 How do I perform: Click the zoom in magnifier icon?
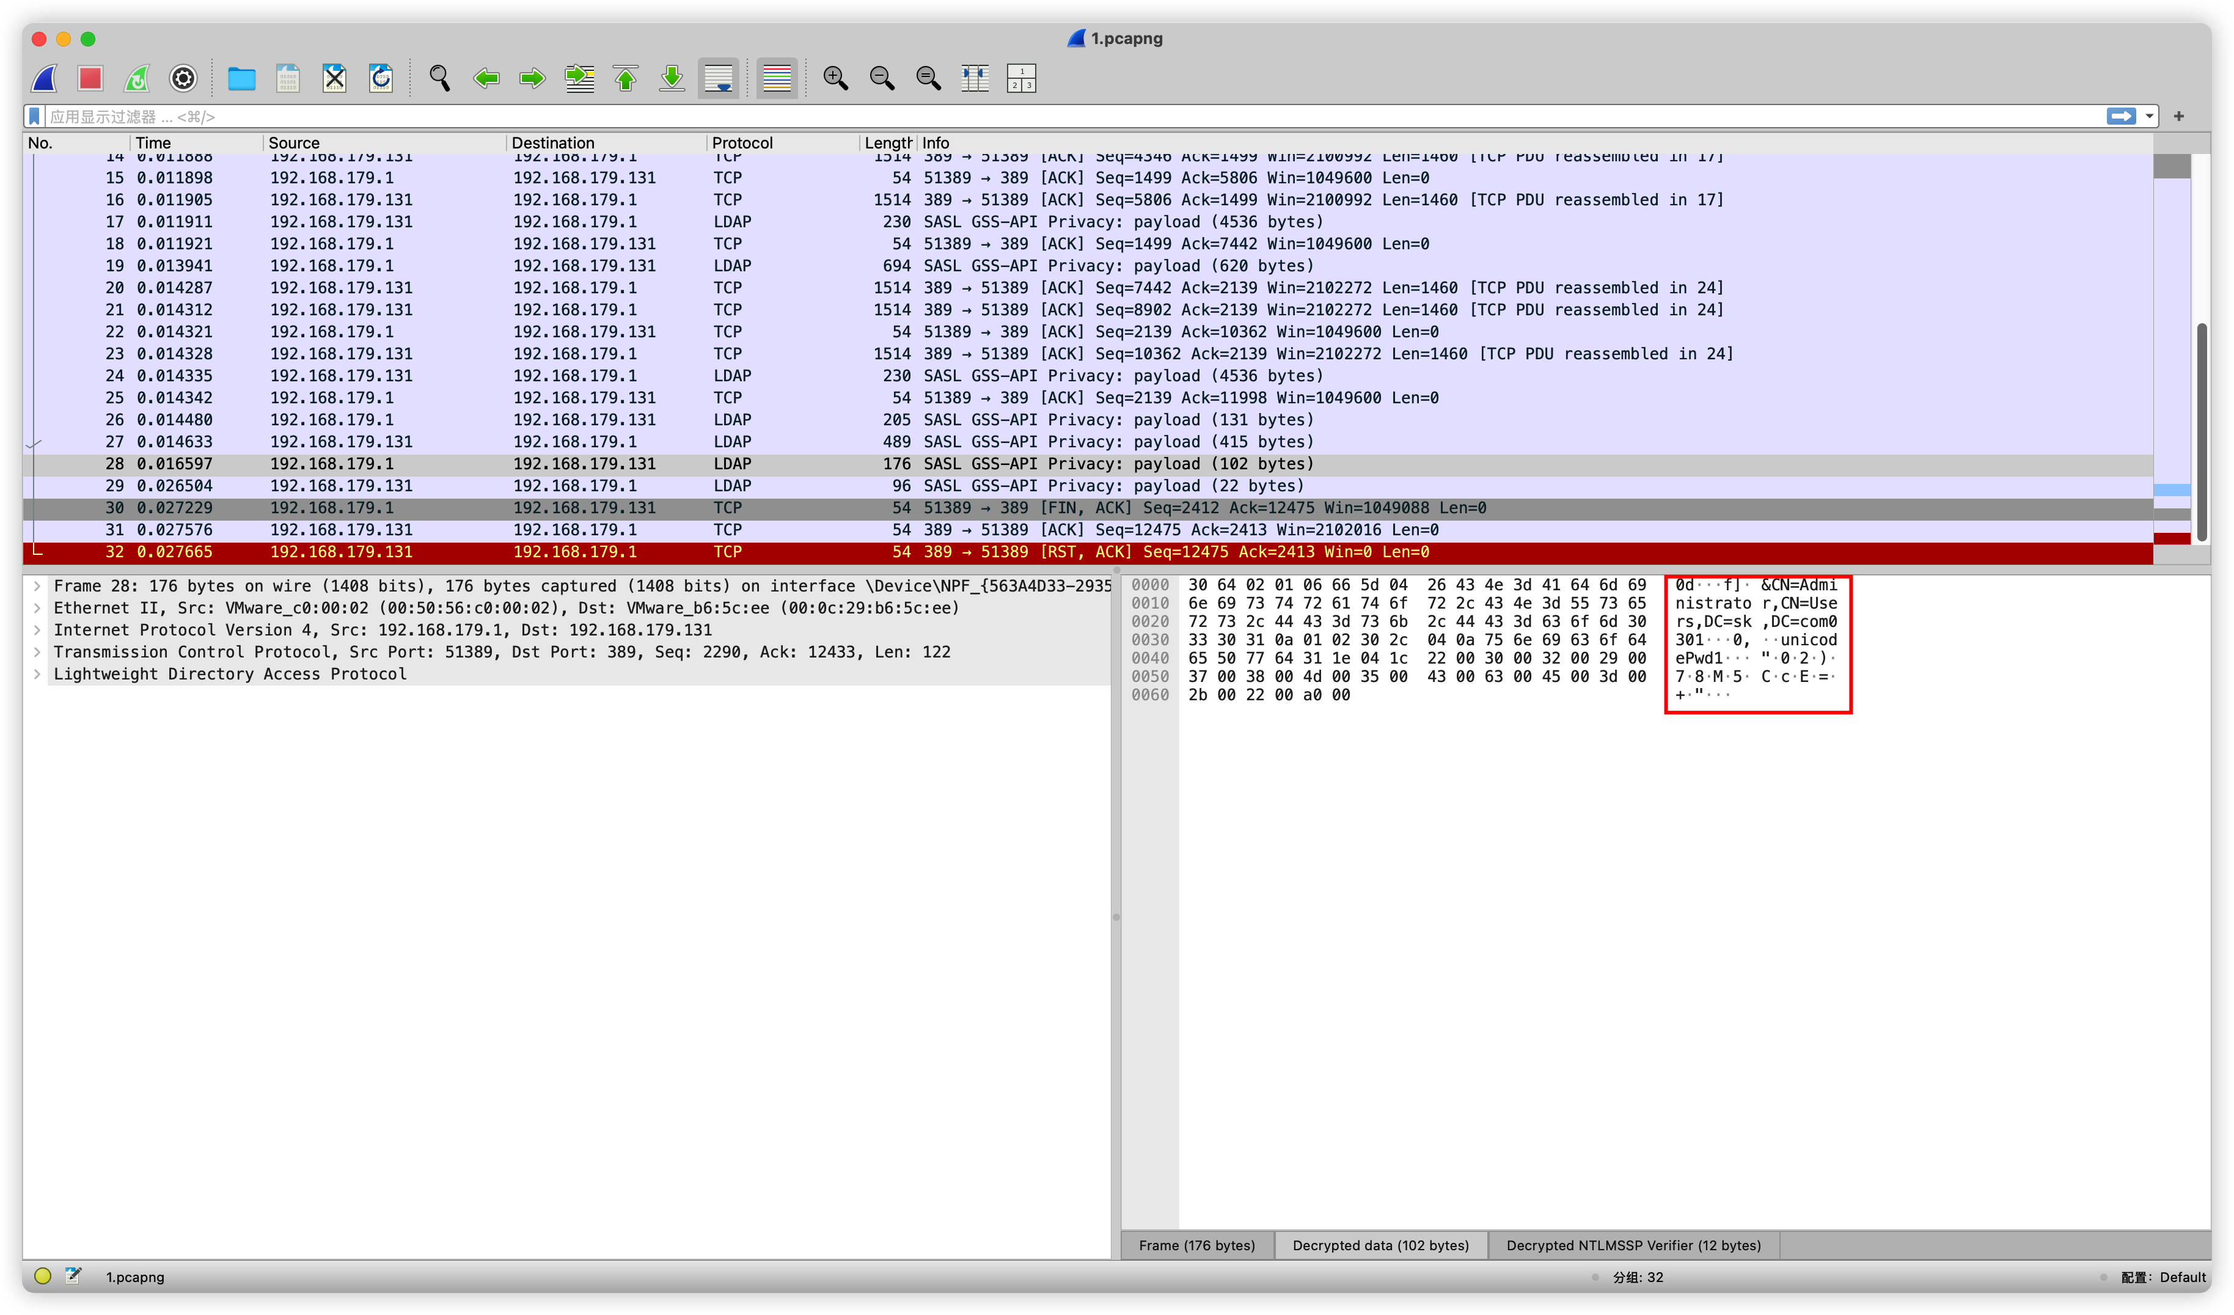pos(835,79)
